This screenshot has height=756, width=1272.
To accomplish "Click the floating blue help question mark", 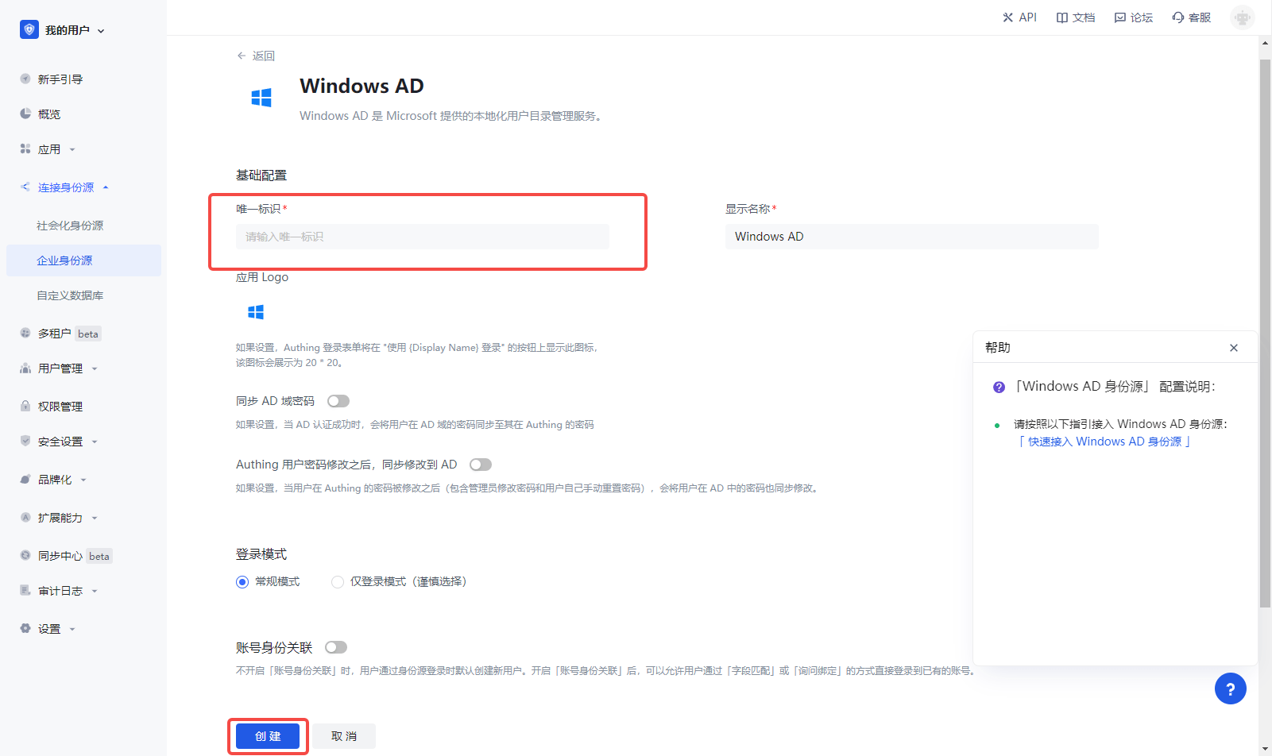I will (1230, 688).
